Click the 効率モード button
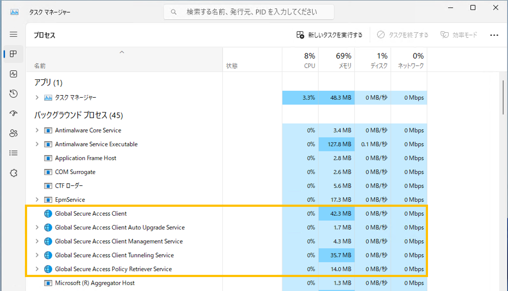Image resolution: width=508 pixels, height=291 pixels. (459, 35)
